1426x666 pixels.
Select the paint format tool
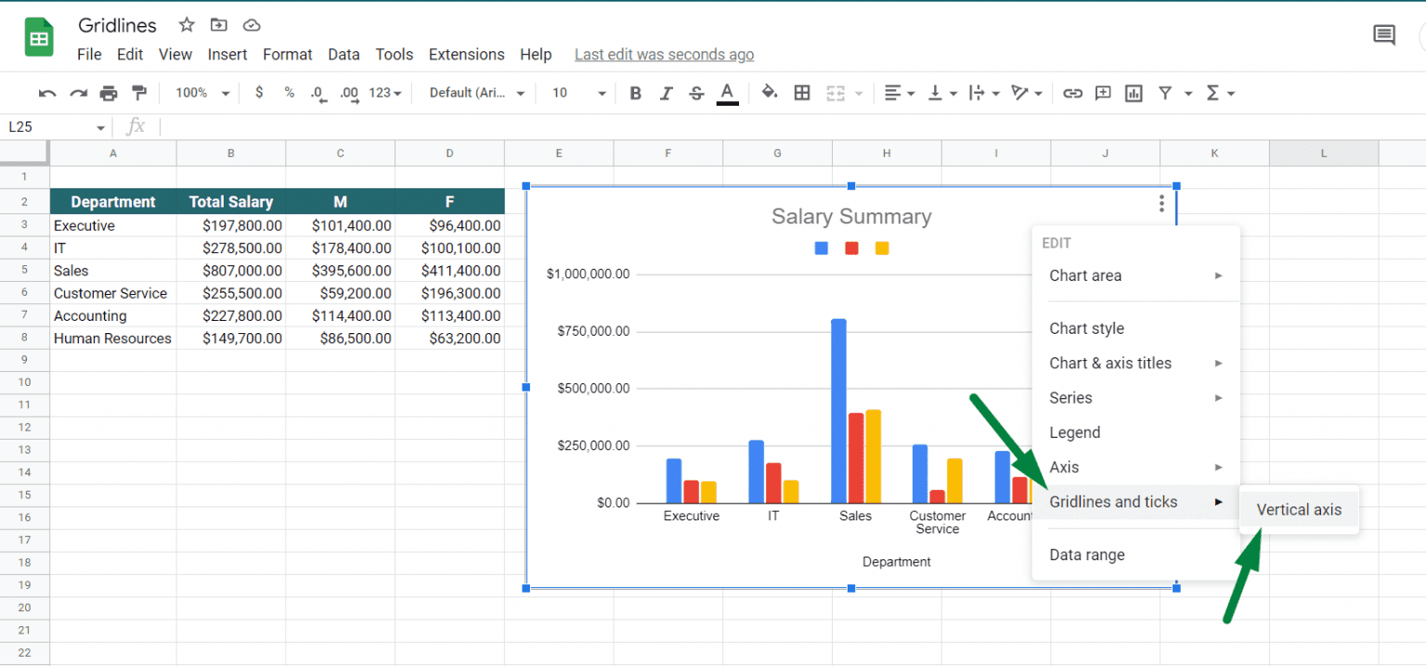pos(141,93)
